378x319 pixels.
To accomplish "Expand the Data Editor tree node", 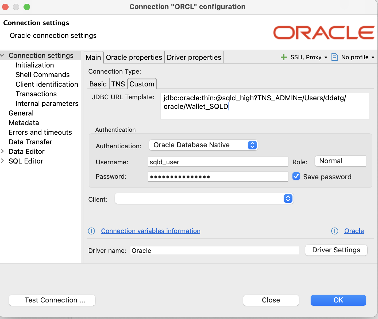I will [x=2, y=151].
